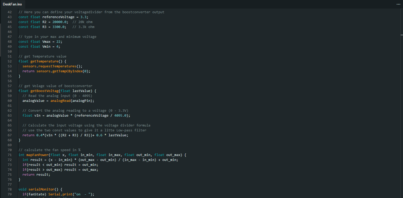Click line number 58 in the gutter
The width and height of the screenshot is (403, 198).
point(10,91)
